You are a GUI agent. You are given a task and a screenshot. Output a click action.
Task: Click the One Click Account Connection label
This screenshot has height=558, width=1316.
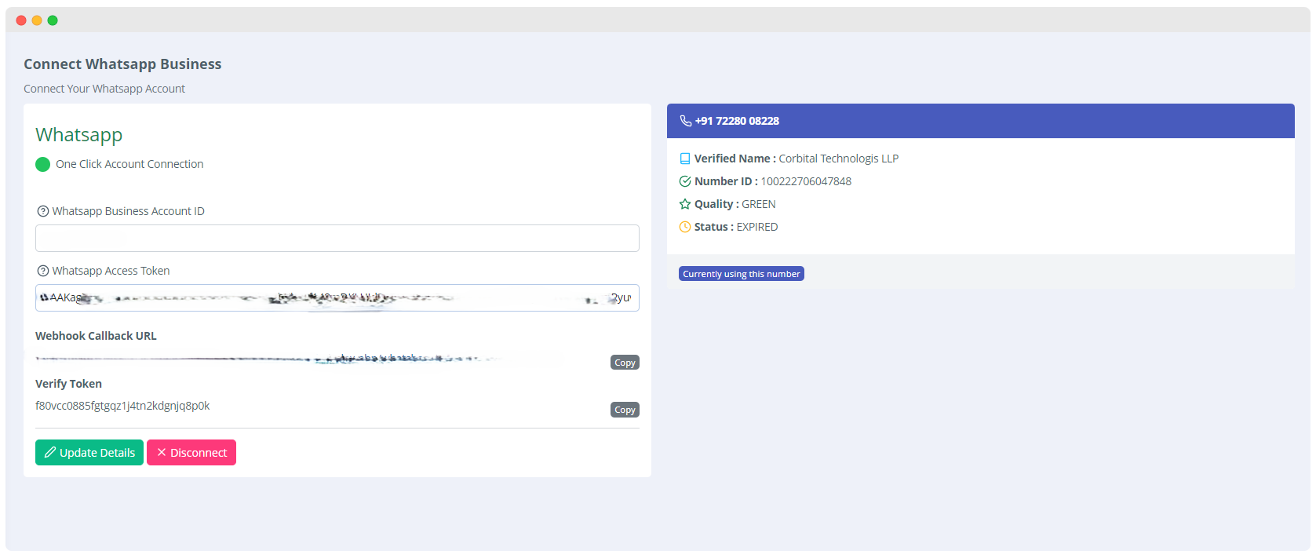click(x=129, y=164)
